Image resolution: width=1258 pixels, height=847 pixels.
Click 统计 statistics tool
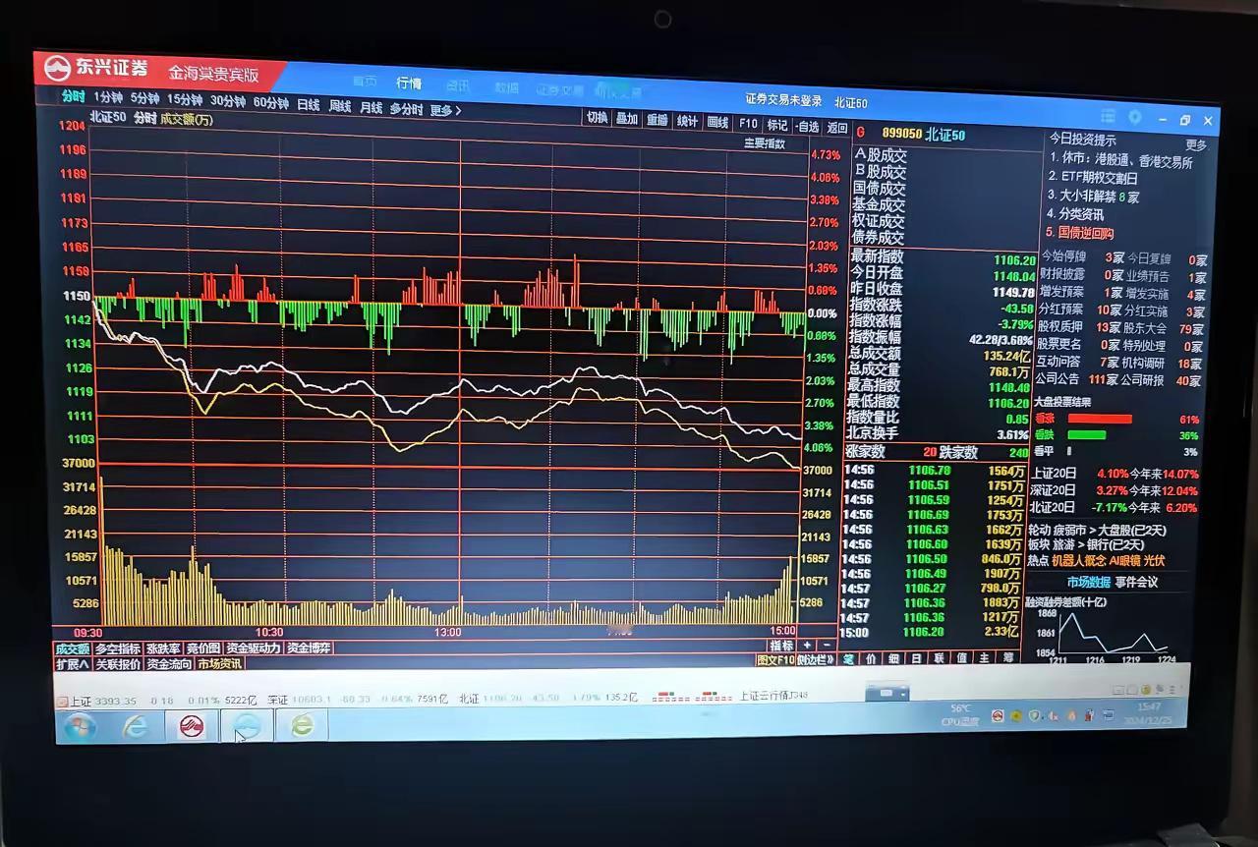[688, 121]
